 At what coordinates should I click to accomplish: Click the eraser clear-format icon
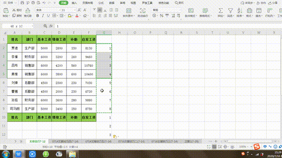[x=85, y=16]
